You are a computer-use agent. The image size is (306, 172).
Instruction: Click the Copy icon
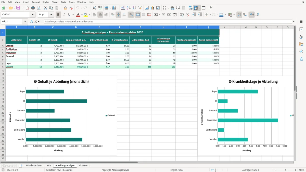click(51, 8)
